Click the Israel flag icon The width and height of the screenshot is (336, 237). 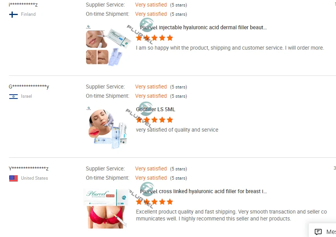click(13, 97)
